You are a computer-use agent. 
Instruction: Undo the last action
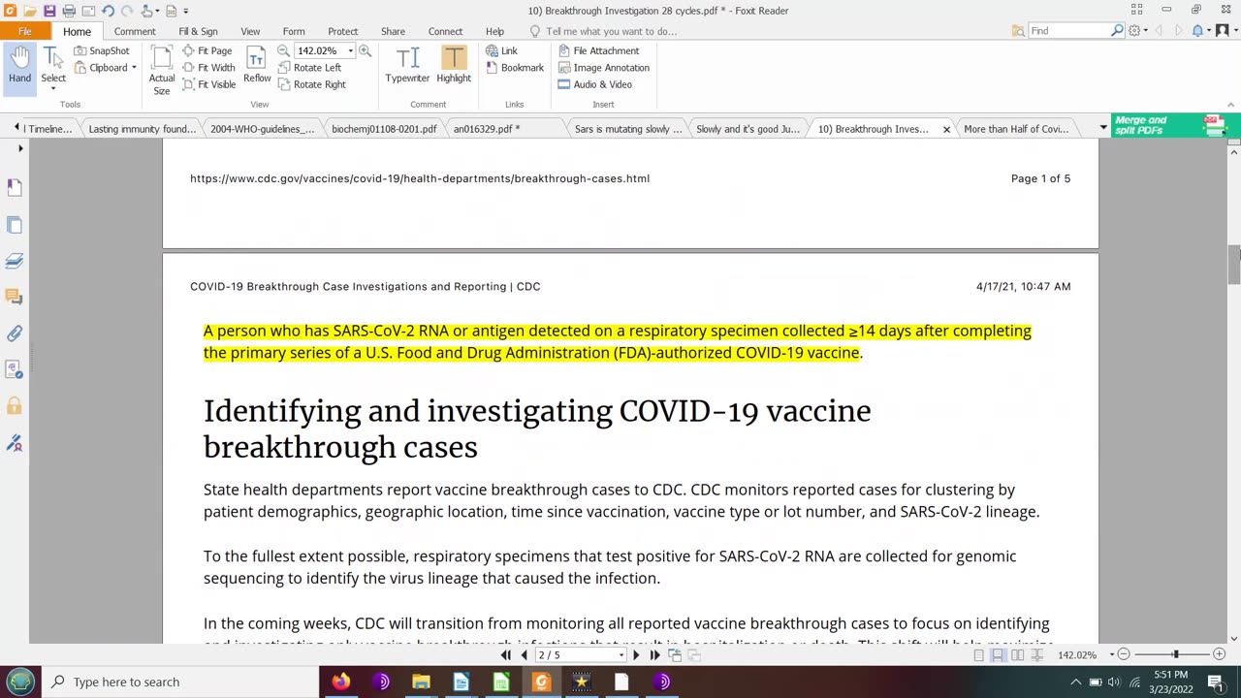tap(108, 11)
